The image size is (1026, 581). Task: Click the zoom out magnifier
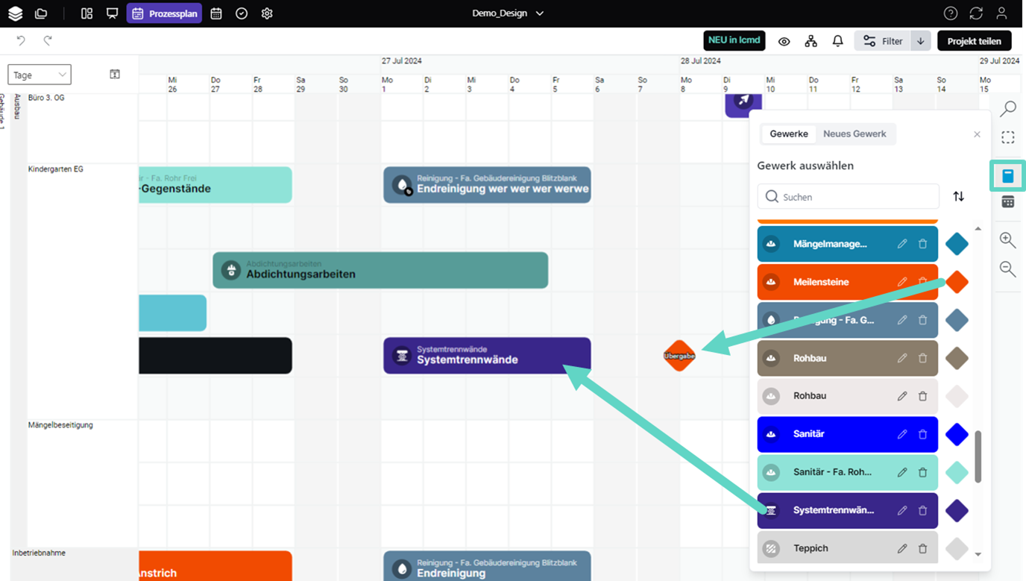[x=1007, y=268]
